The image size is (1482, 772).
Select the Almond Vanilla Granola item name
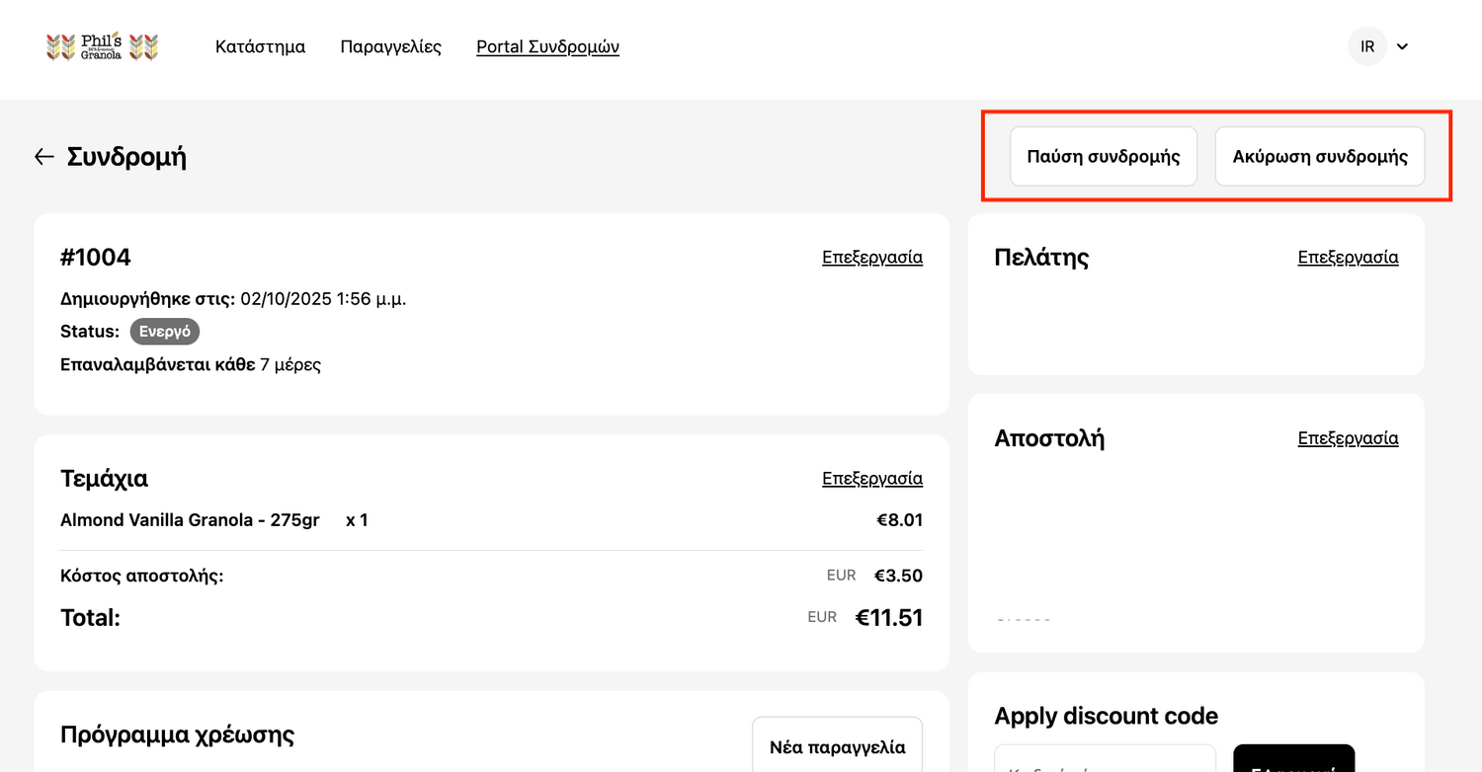[x=190, y=520]
